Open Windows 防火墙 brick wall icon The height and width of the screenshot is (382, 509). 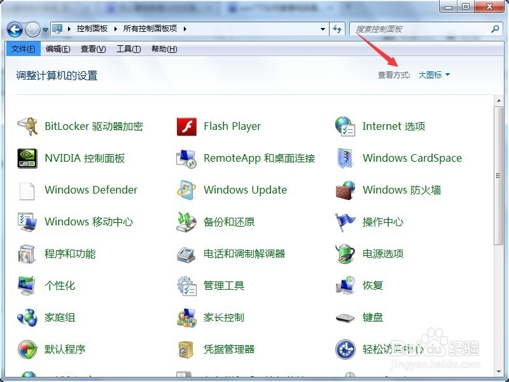click(x=345, y=190)
